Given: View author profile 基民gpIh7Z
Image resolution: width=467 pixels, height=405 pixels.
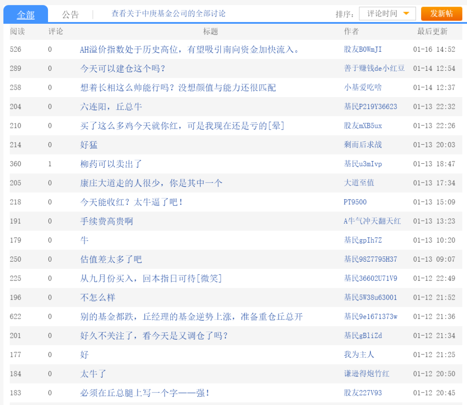Looking at the screenshot, I should pyautogui.click(x=363, y=240).
